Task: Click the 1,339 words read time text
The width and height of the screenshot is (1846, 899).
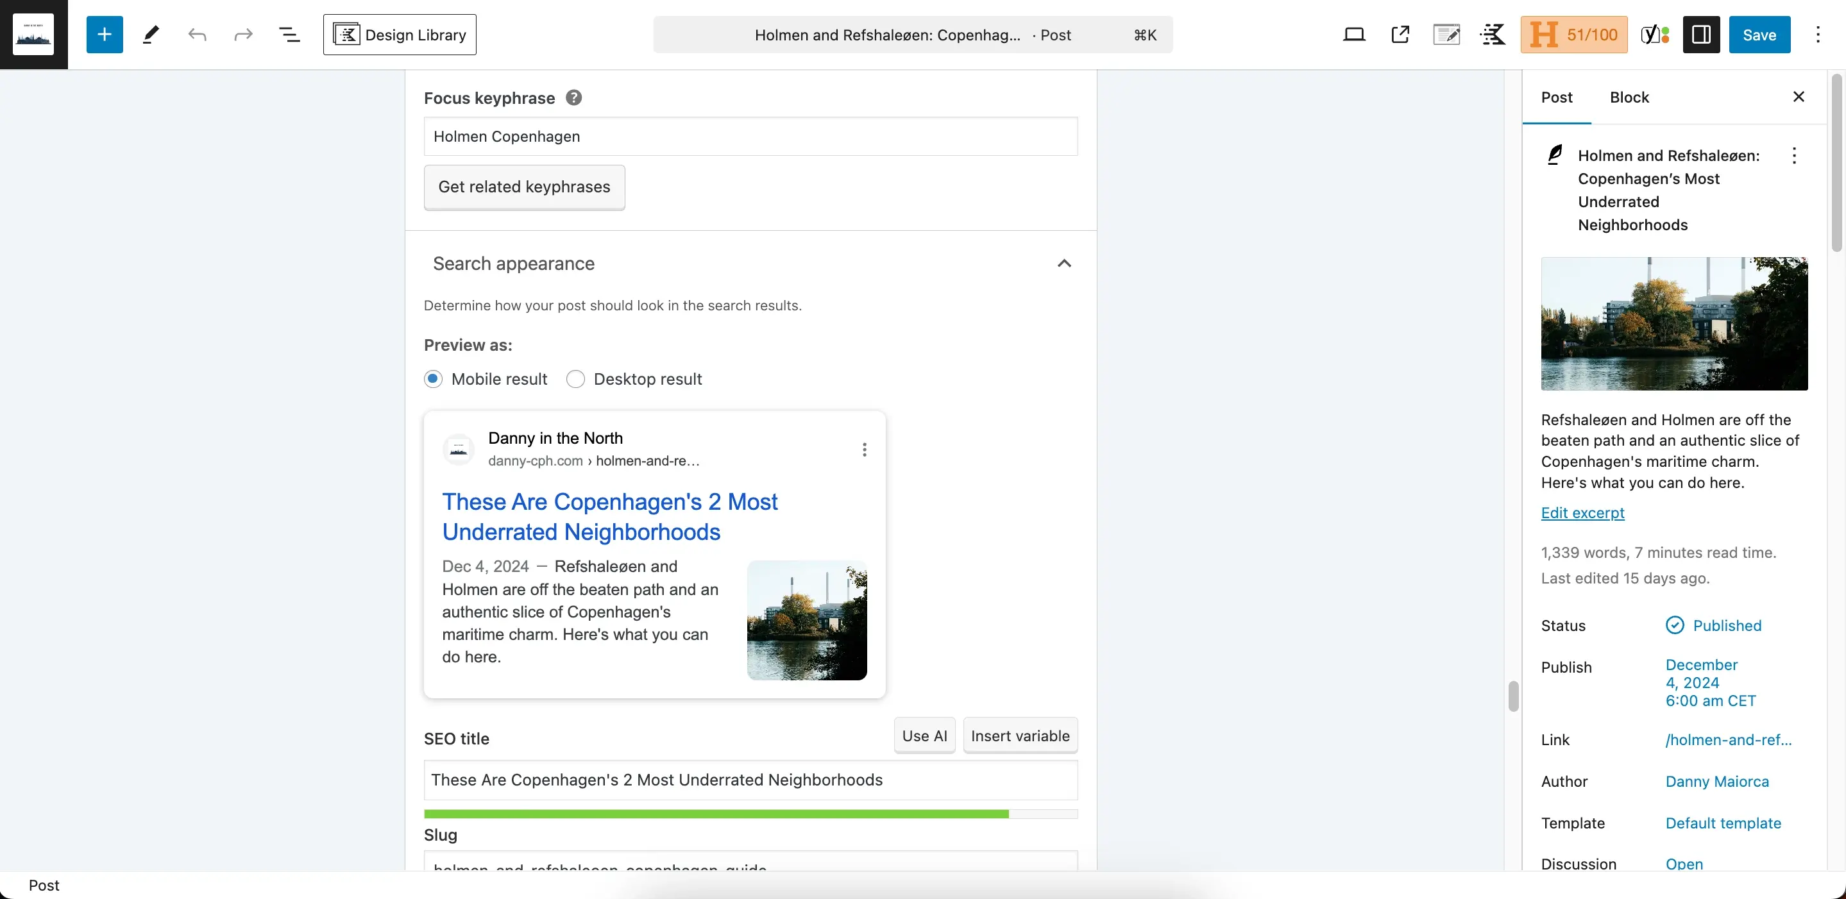Action: (1658, 552)
